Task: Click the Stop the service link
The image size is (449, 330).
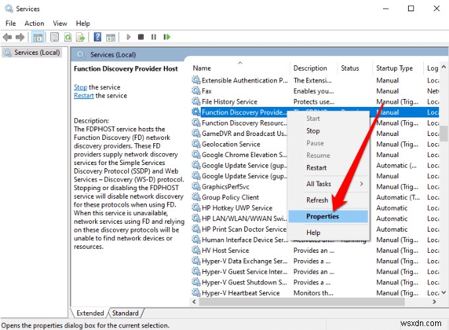Action: pos(80,87)
